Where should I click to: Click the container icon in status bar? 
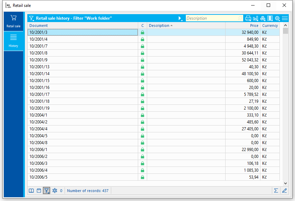[39, 191]
